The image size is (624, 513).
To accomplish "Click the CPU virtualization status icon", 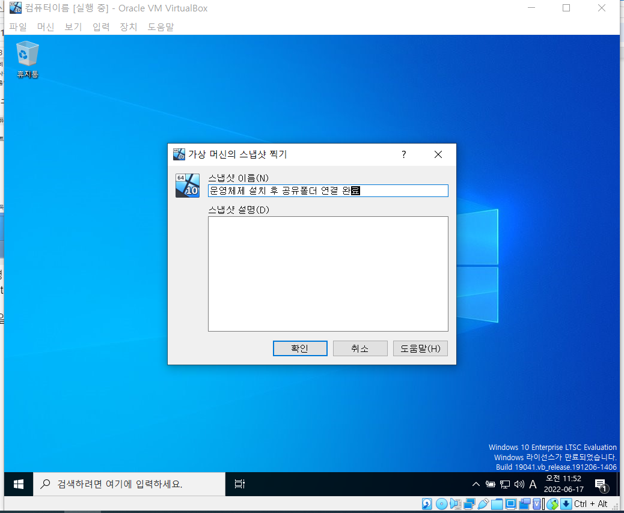I will pos(537,504).
